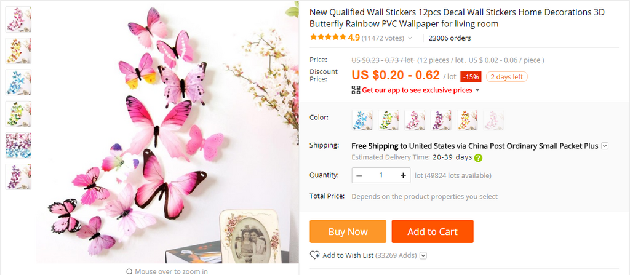Image resolution: width=630 pixels, height=275 pixels.
Task: Click the magnifier icon under product image
Action: click(129, 271)
